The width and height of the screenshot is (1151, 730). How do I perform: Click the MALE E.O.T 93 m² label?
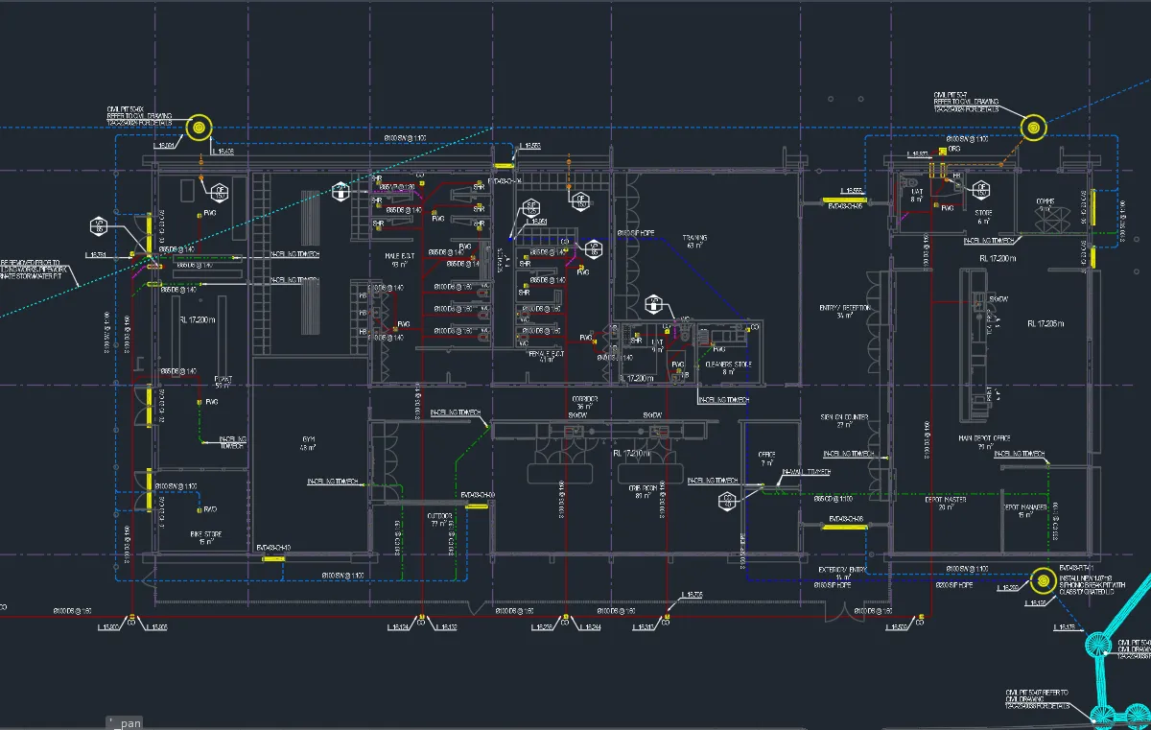point(400,260)
